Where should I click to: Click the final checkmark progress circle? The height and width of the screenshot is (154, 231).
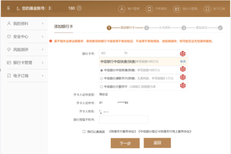pyautogui.click(x=220, y=28)
